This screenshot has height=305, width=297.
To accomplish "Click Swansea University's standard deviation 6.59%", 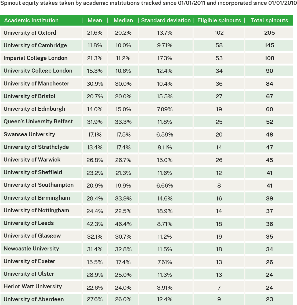I will point(165,135).
